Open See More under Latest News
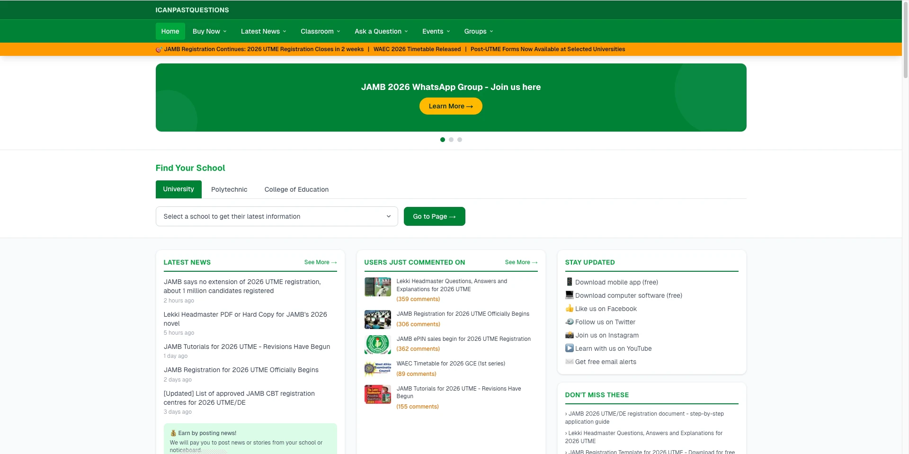Screen dimensions: 909x454 pos(321,262)
